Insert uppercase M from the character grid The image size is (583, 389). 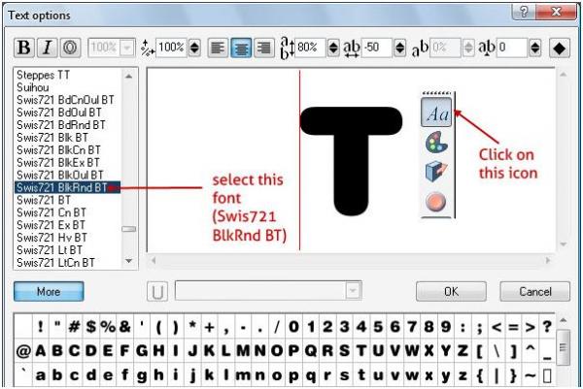coord(243,351)
